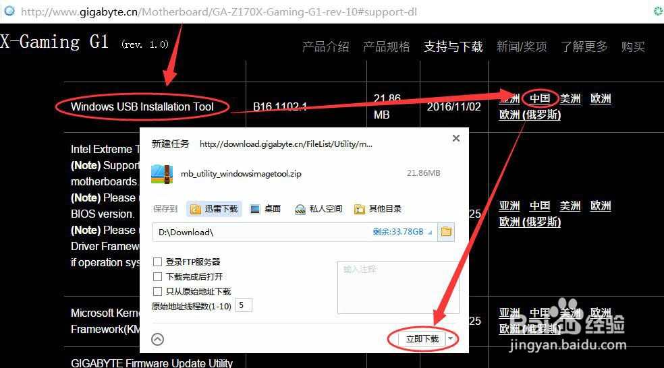The width and height of the screenshot is (664, 368).
Task: Enable the 下载完成后打开 checkbox
Action: (157, 276)
